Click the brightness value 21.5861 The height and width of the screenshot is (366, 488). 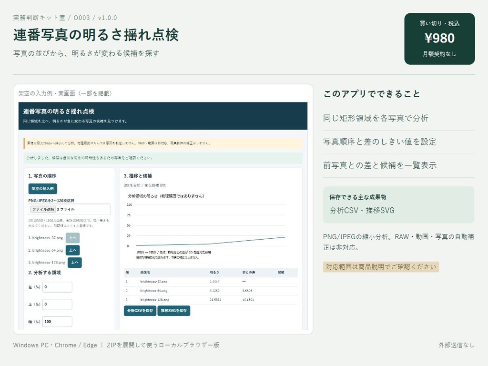pos(215,300)
